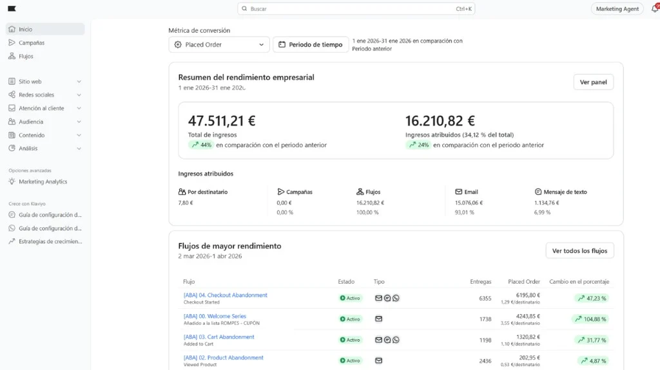
Task: Click the Klaviyo logo icon
Action: point(12,8)
